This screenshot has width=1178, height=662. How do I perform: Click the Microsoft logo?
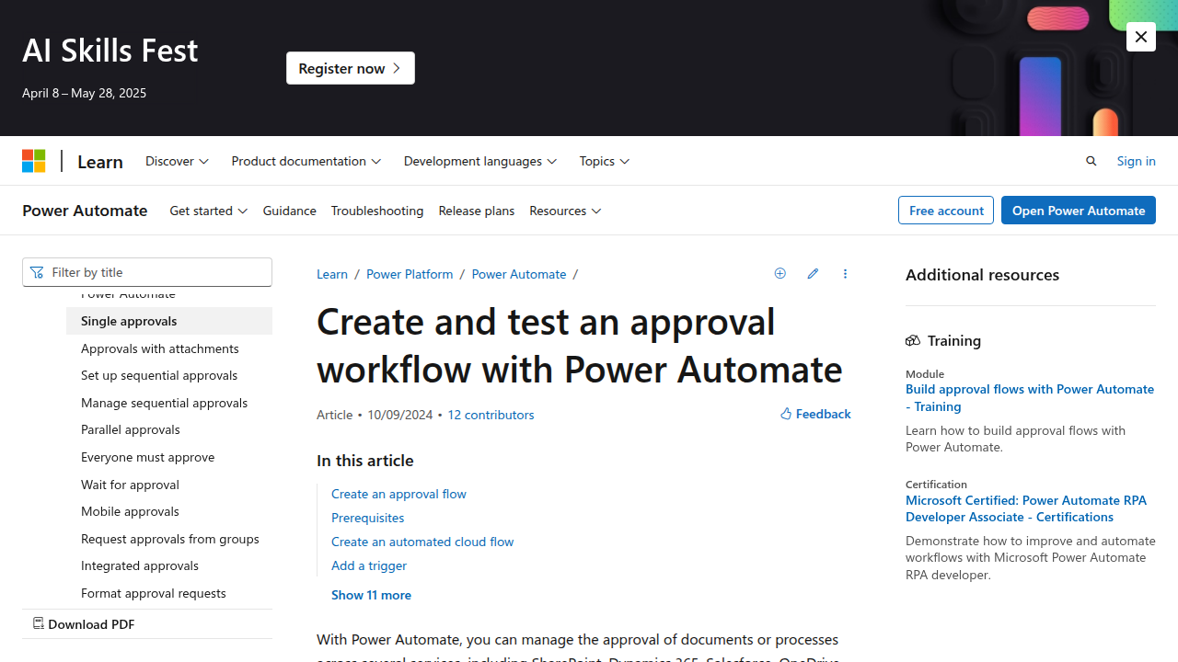pyautogui.click(x=34, y=161)
